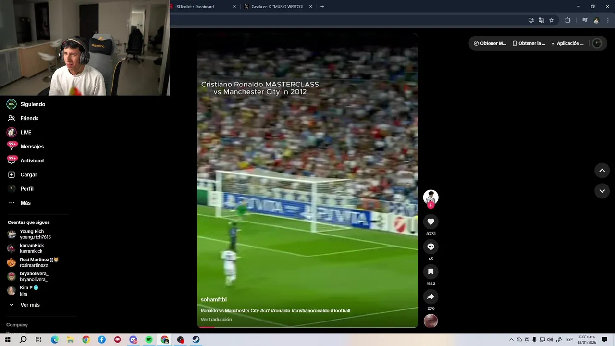Open Spotify from taskbar
The height and width of the screenshot is (346, 615).
[x=149, y=340]
